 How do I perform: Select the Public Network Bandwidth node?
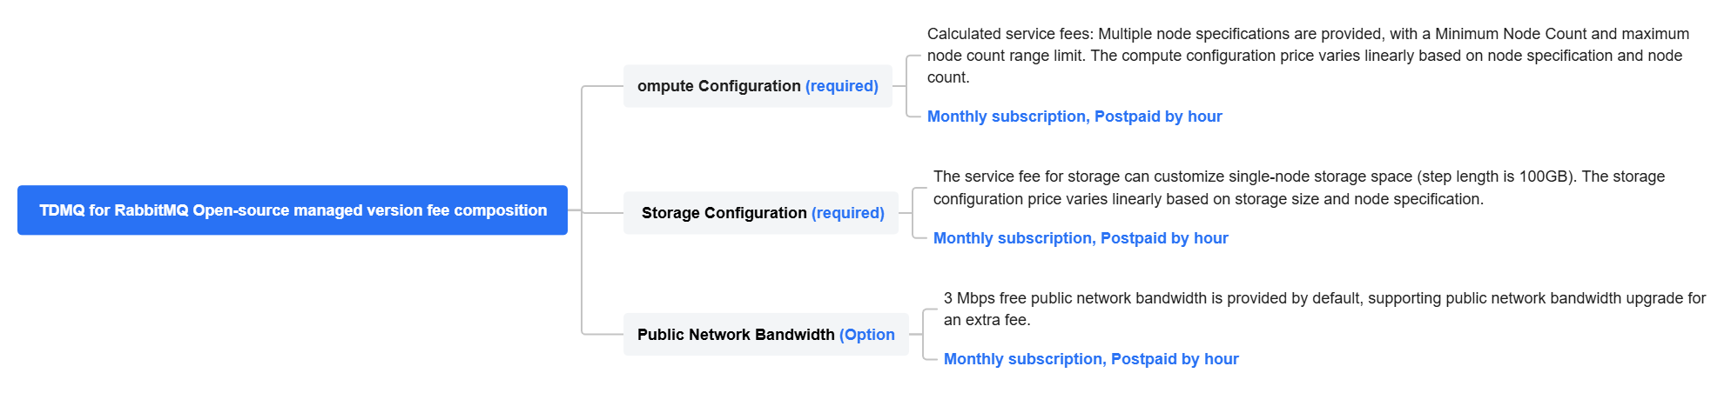pyautogui.click(x=736, y=335)
